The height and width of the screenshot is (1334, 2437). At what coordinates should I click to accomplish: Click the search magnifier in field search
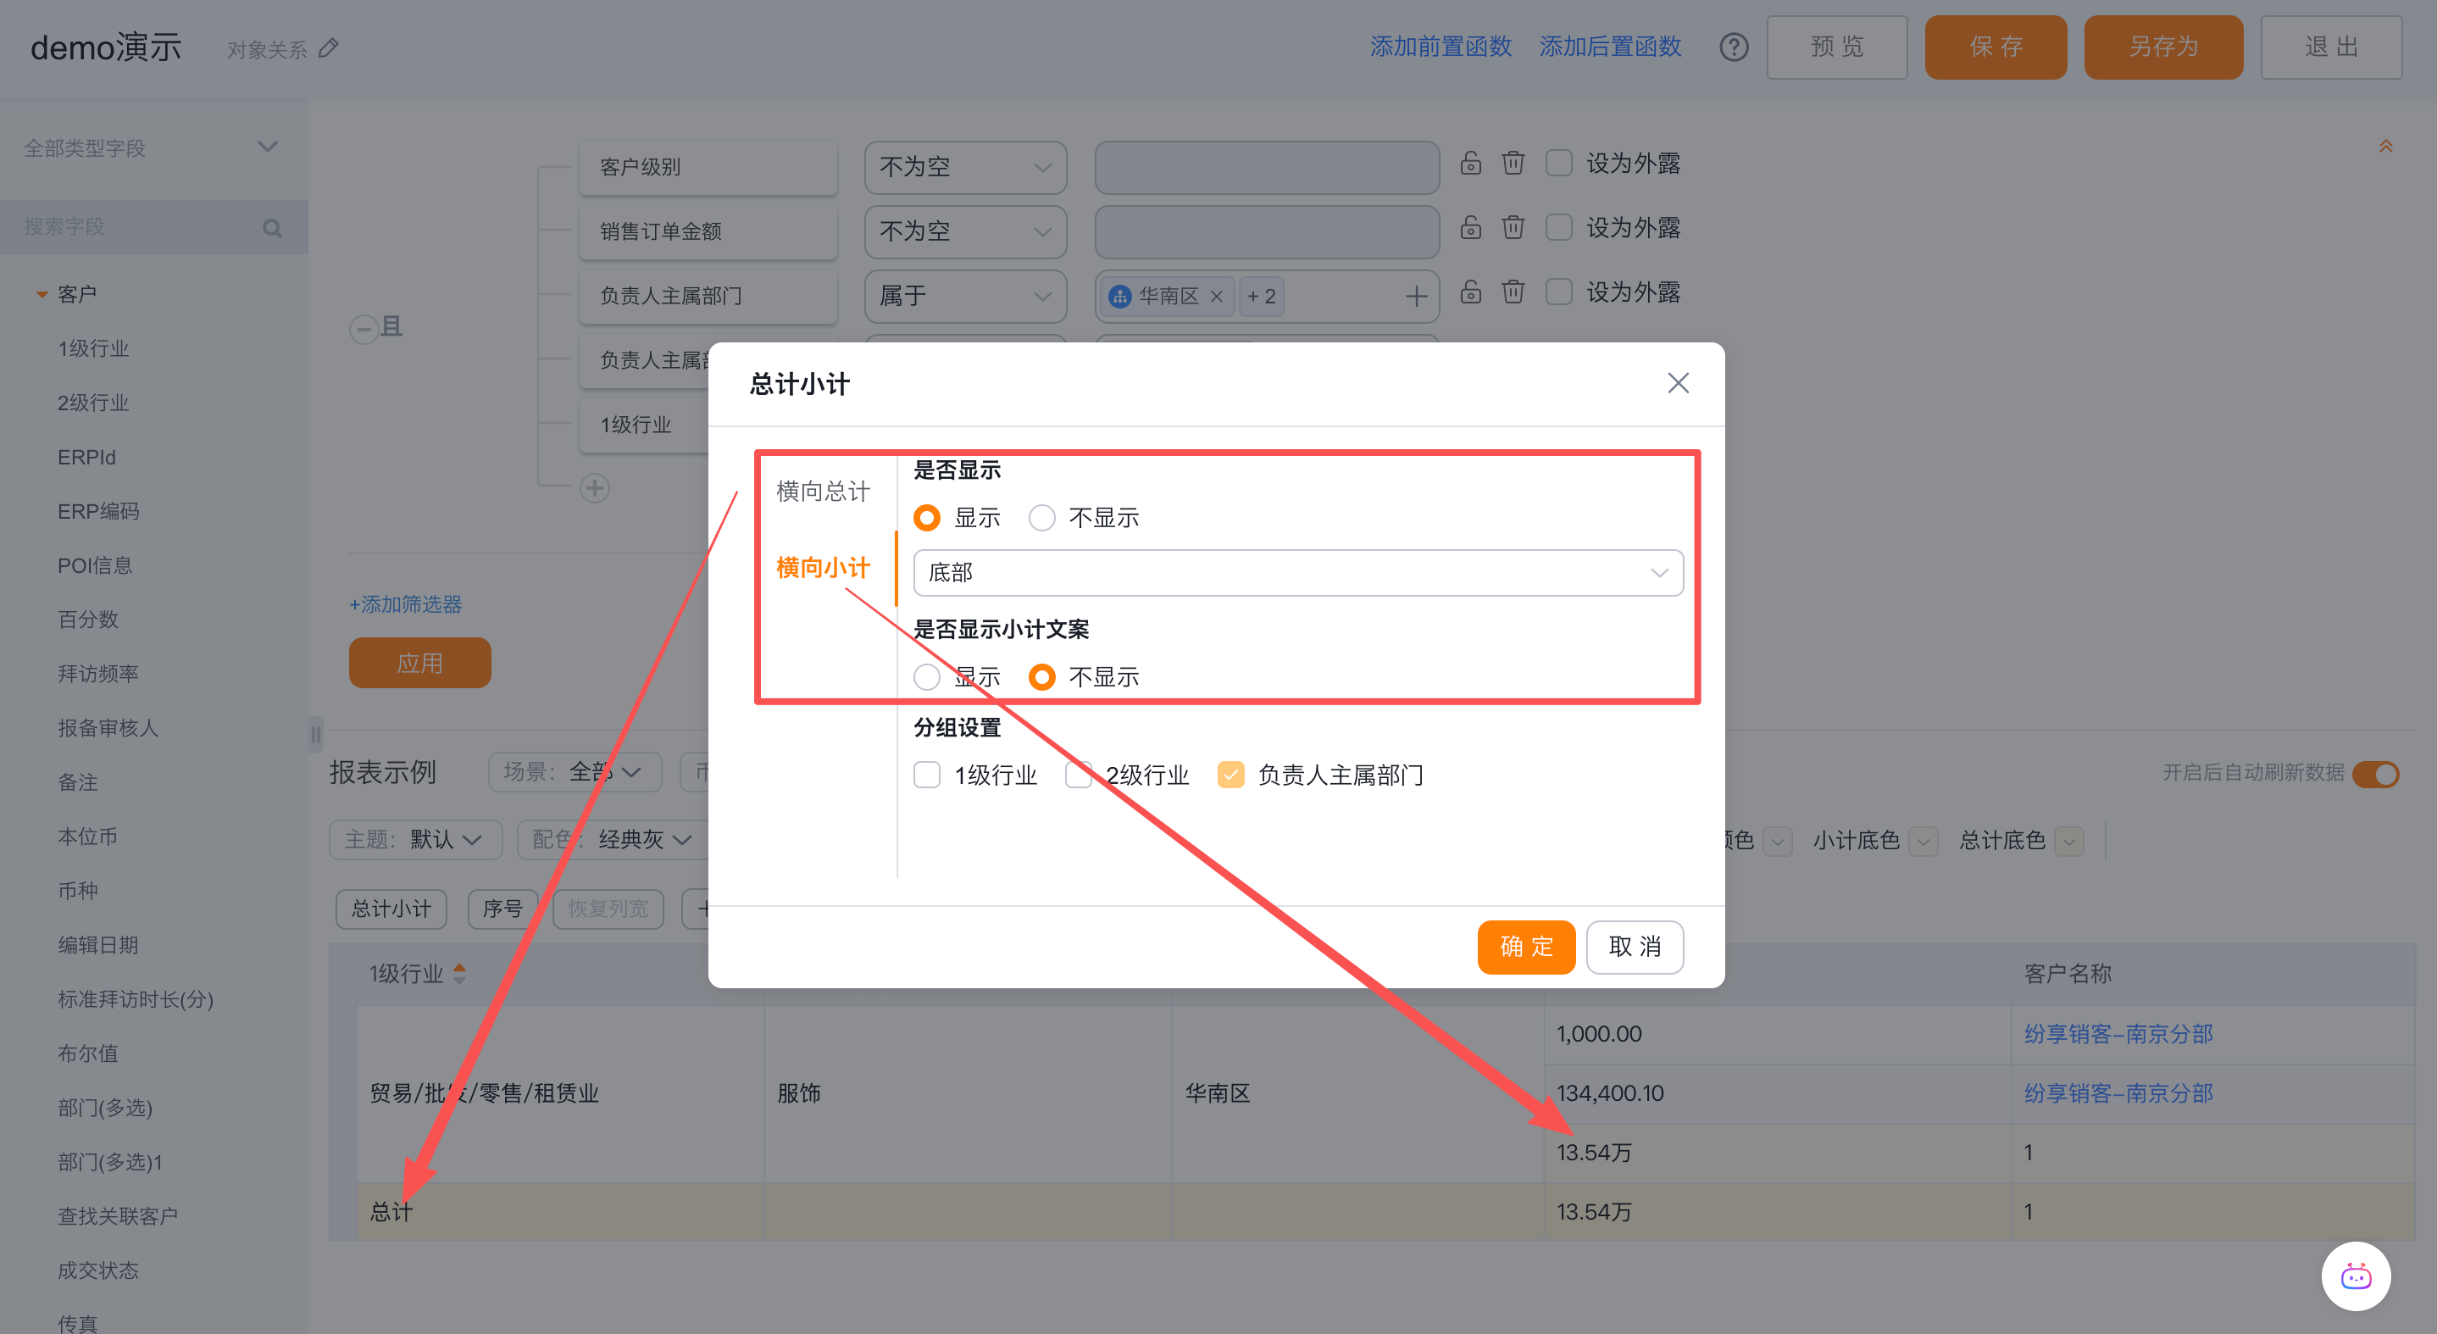(x=271, y=228)
